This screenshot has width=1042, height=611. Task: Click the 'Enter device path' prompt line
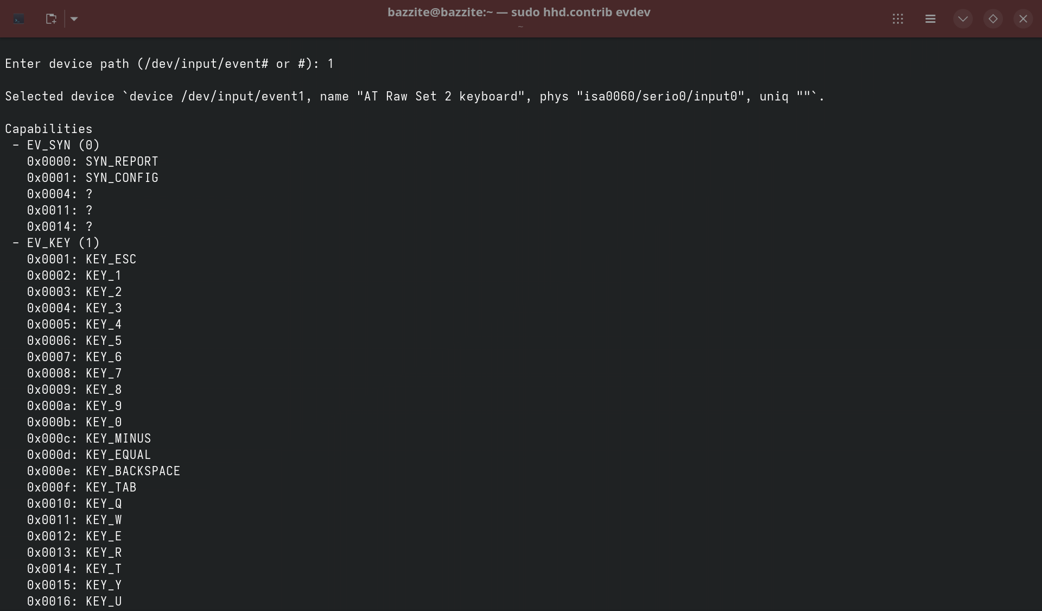[x=169, y=64]
